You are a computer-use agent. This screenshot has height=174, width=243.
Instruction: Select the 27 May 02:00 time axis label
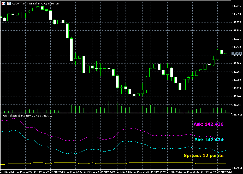(x=24, y=172)
